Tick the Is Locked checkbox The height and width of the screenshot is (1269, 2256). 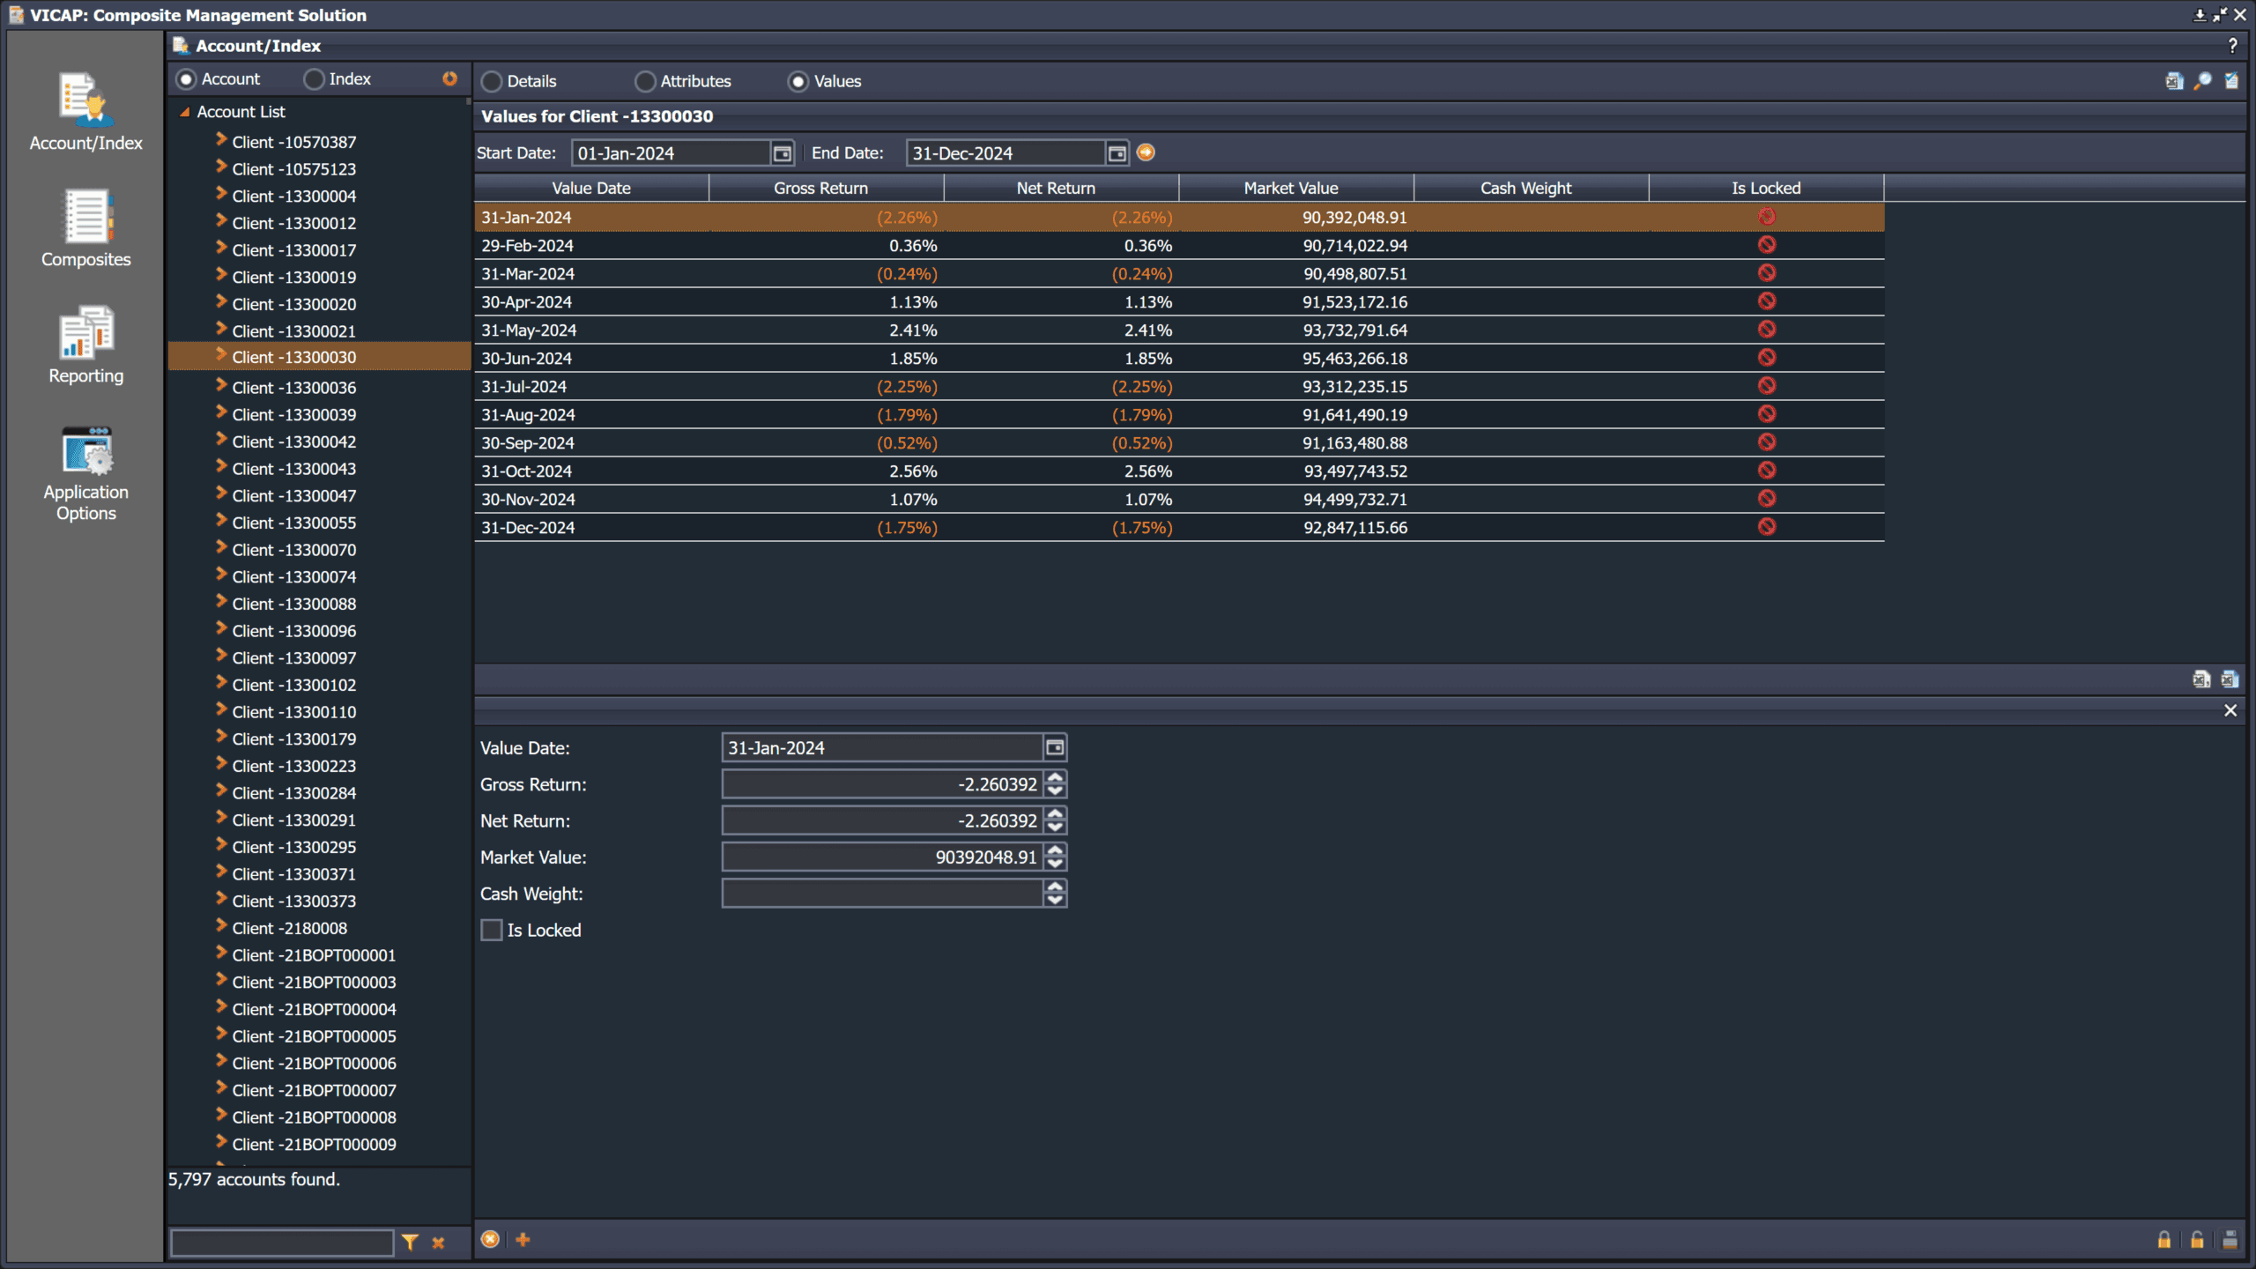click(x=492, y=930)
